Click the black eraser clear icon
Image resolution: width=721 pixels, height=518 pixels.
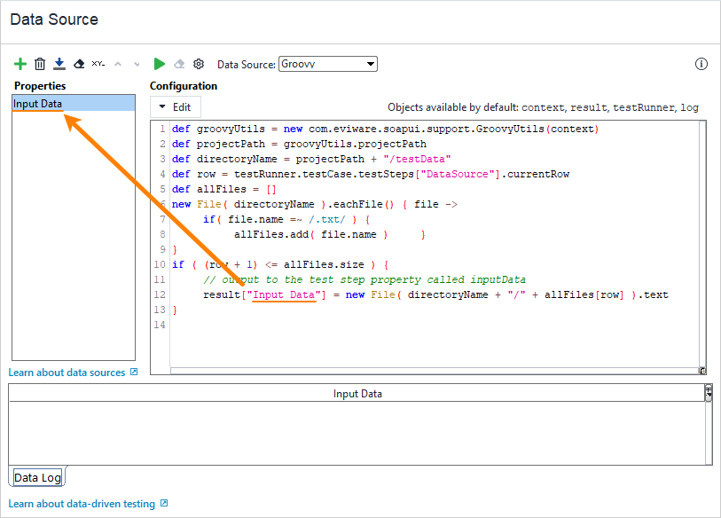pyautogui.click(x=79, y=64)
